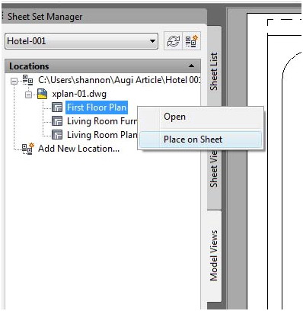The image size is (303, 311).
Task: Click the Add New Location toolbar icon
Action: (192, 41)
